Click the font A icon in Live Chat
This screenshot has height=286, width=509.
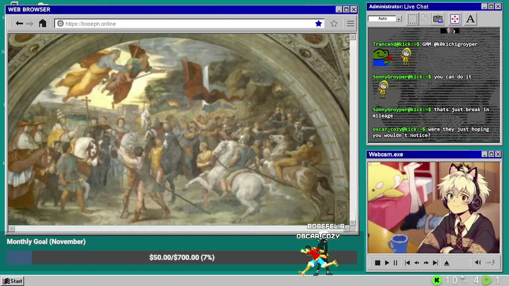click(470, 19)
